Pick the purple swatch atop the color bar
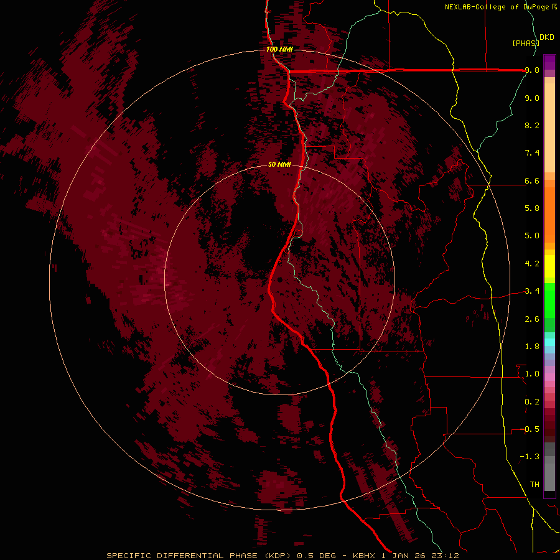 pos(549,62)
